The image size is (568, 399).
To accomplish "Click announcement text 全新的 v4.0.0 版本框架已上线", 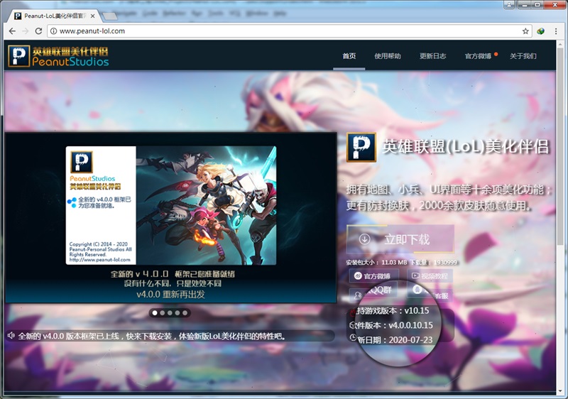I will click(x=68, y=337).
